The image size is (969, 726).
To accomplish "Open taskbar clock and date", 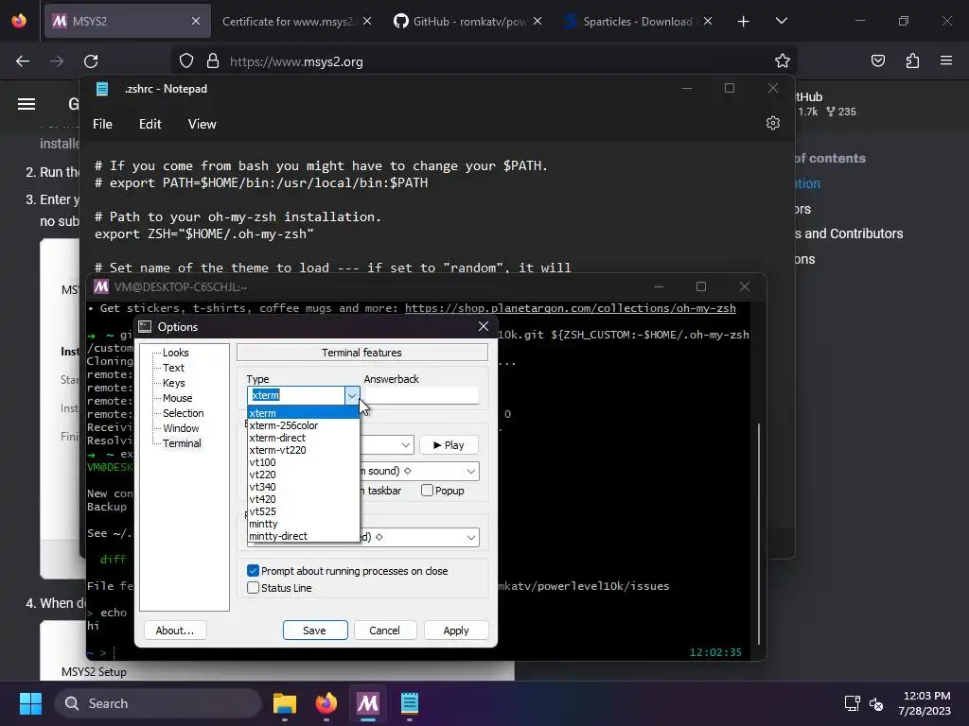I will tap(925, 703).
